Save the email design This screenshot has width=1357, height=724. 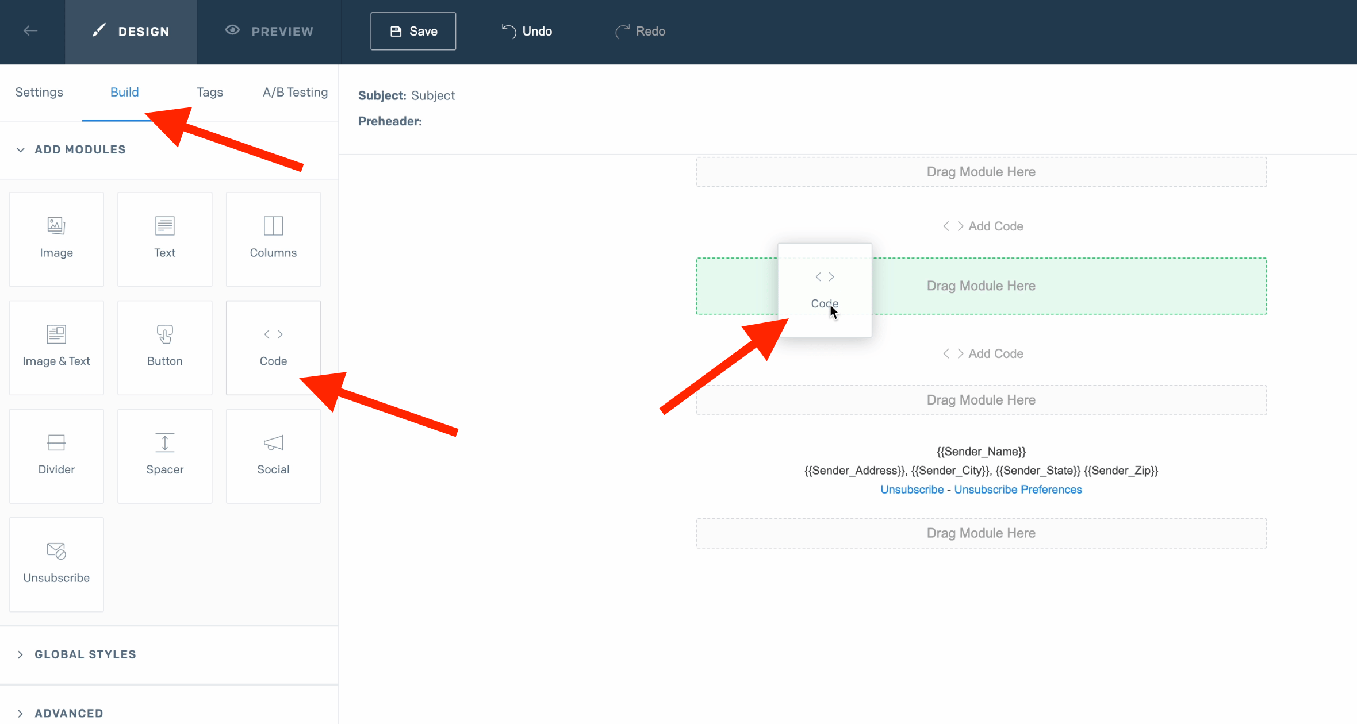coord(413,31)
